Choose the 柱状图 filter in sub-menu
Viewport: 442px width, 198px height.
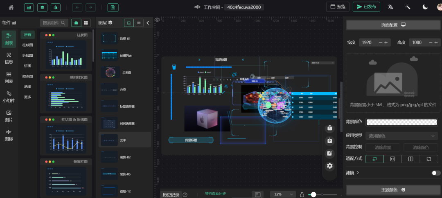(x=28, y=45)
